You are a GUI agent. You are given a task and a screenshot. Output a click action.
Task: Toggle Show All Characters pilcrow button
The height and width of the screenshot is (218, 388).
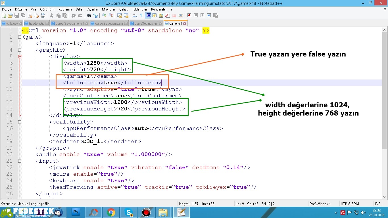(141, 15)
